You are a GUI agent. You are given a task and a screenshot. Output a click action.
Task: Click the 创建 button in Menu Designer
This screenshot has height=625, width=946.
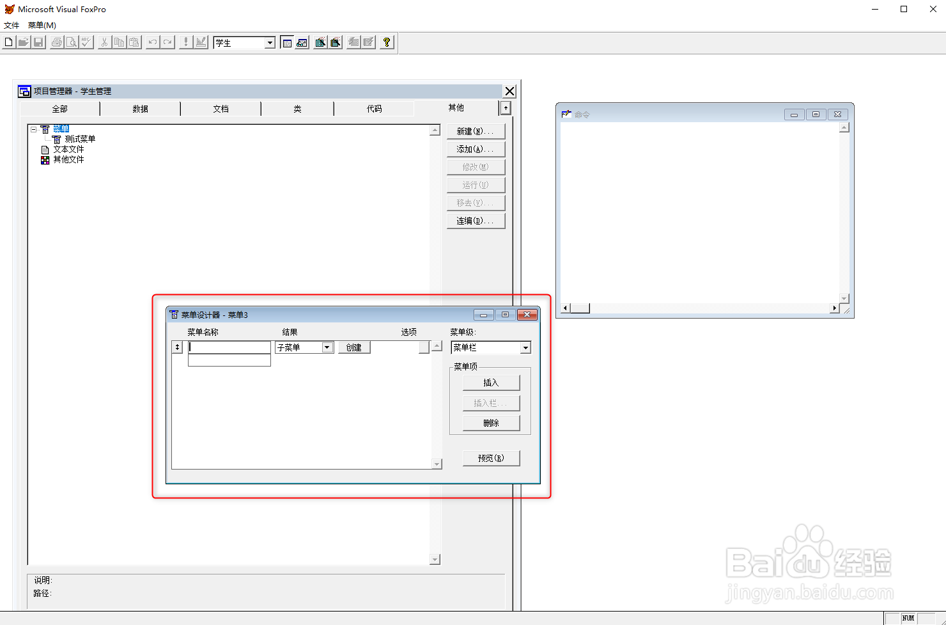[x=354, y=347]
